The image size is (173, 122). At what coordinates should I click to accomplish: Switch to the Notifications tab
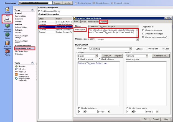[x=93, y=22]
